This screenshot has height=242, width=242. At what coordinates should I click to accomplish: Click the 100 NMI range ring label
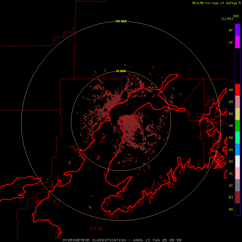click(121, 21)
